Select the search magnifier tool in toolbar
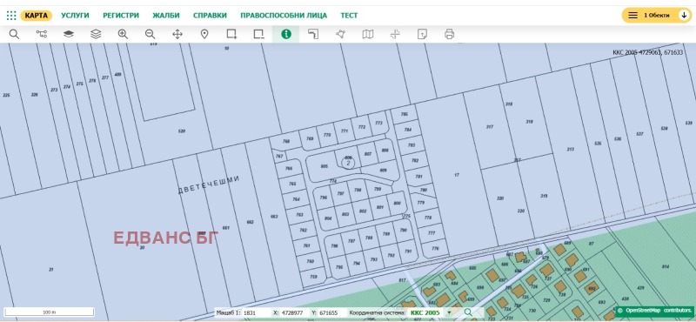The width and height of the screenshot is (696, 322). tap(14, 34)
